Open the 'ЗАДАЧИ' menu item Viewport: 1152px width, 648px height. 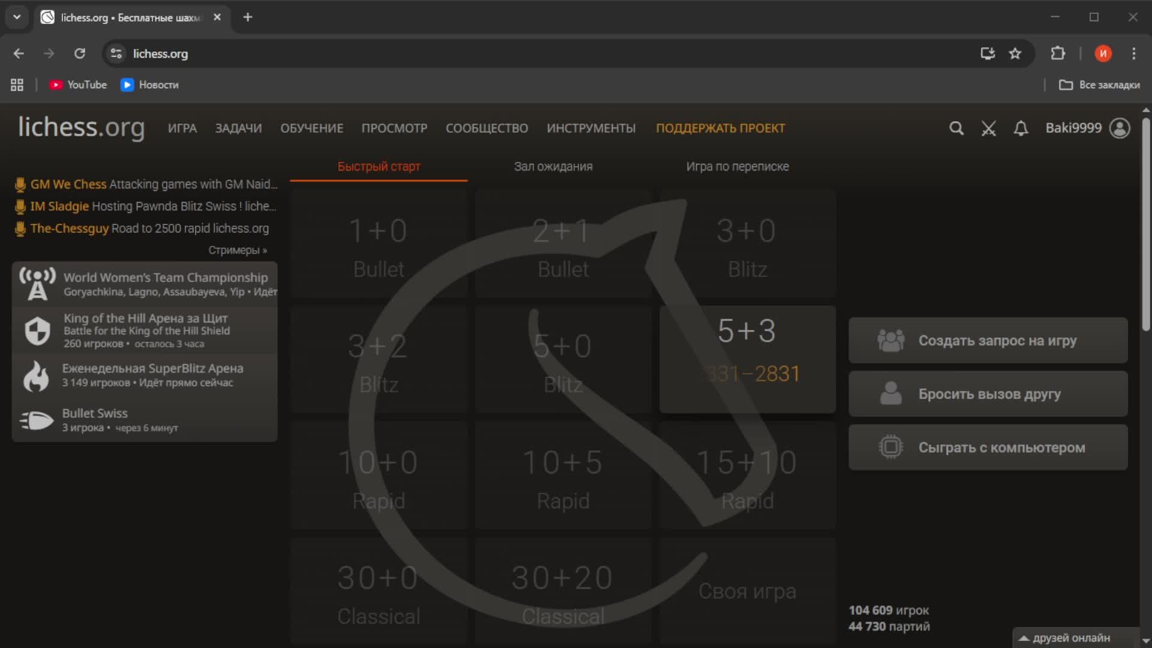[x=238, y=128]
